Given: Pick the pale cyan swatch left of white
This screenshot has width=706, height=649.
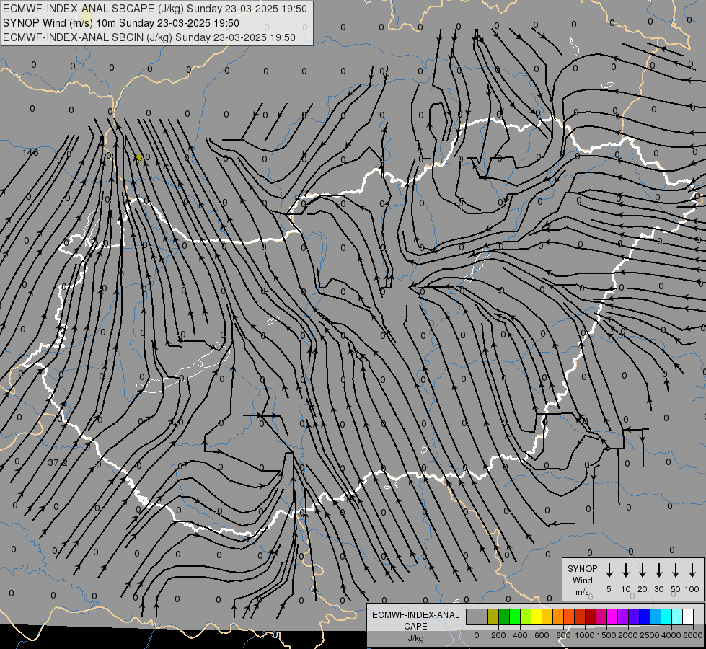Looking at the screenshot, I should point(677,617).
